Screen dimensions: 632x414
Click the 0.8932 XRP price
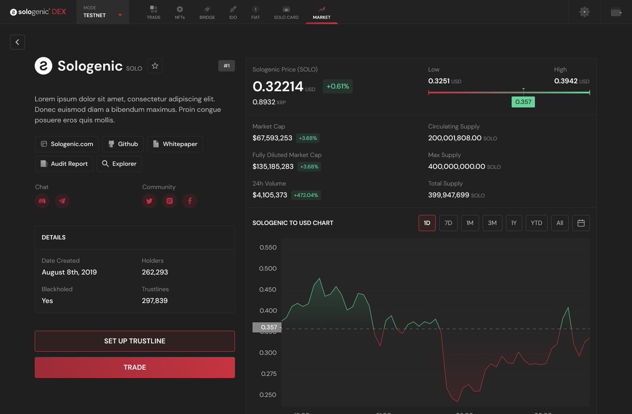coord(269,102)
